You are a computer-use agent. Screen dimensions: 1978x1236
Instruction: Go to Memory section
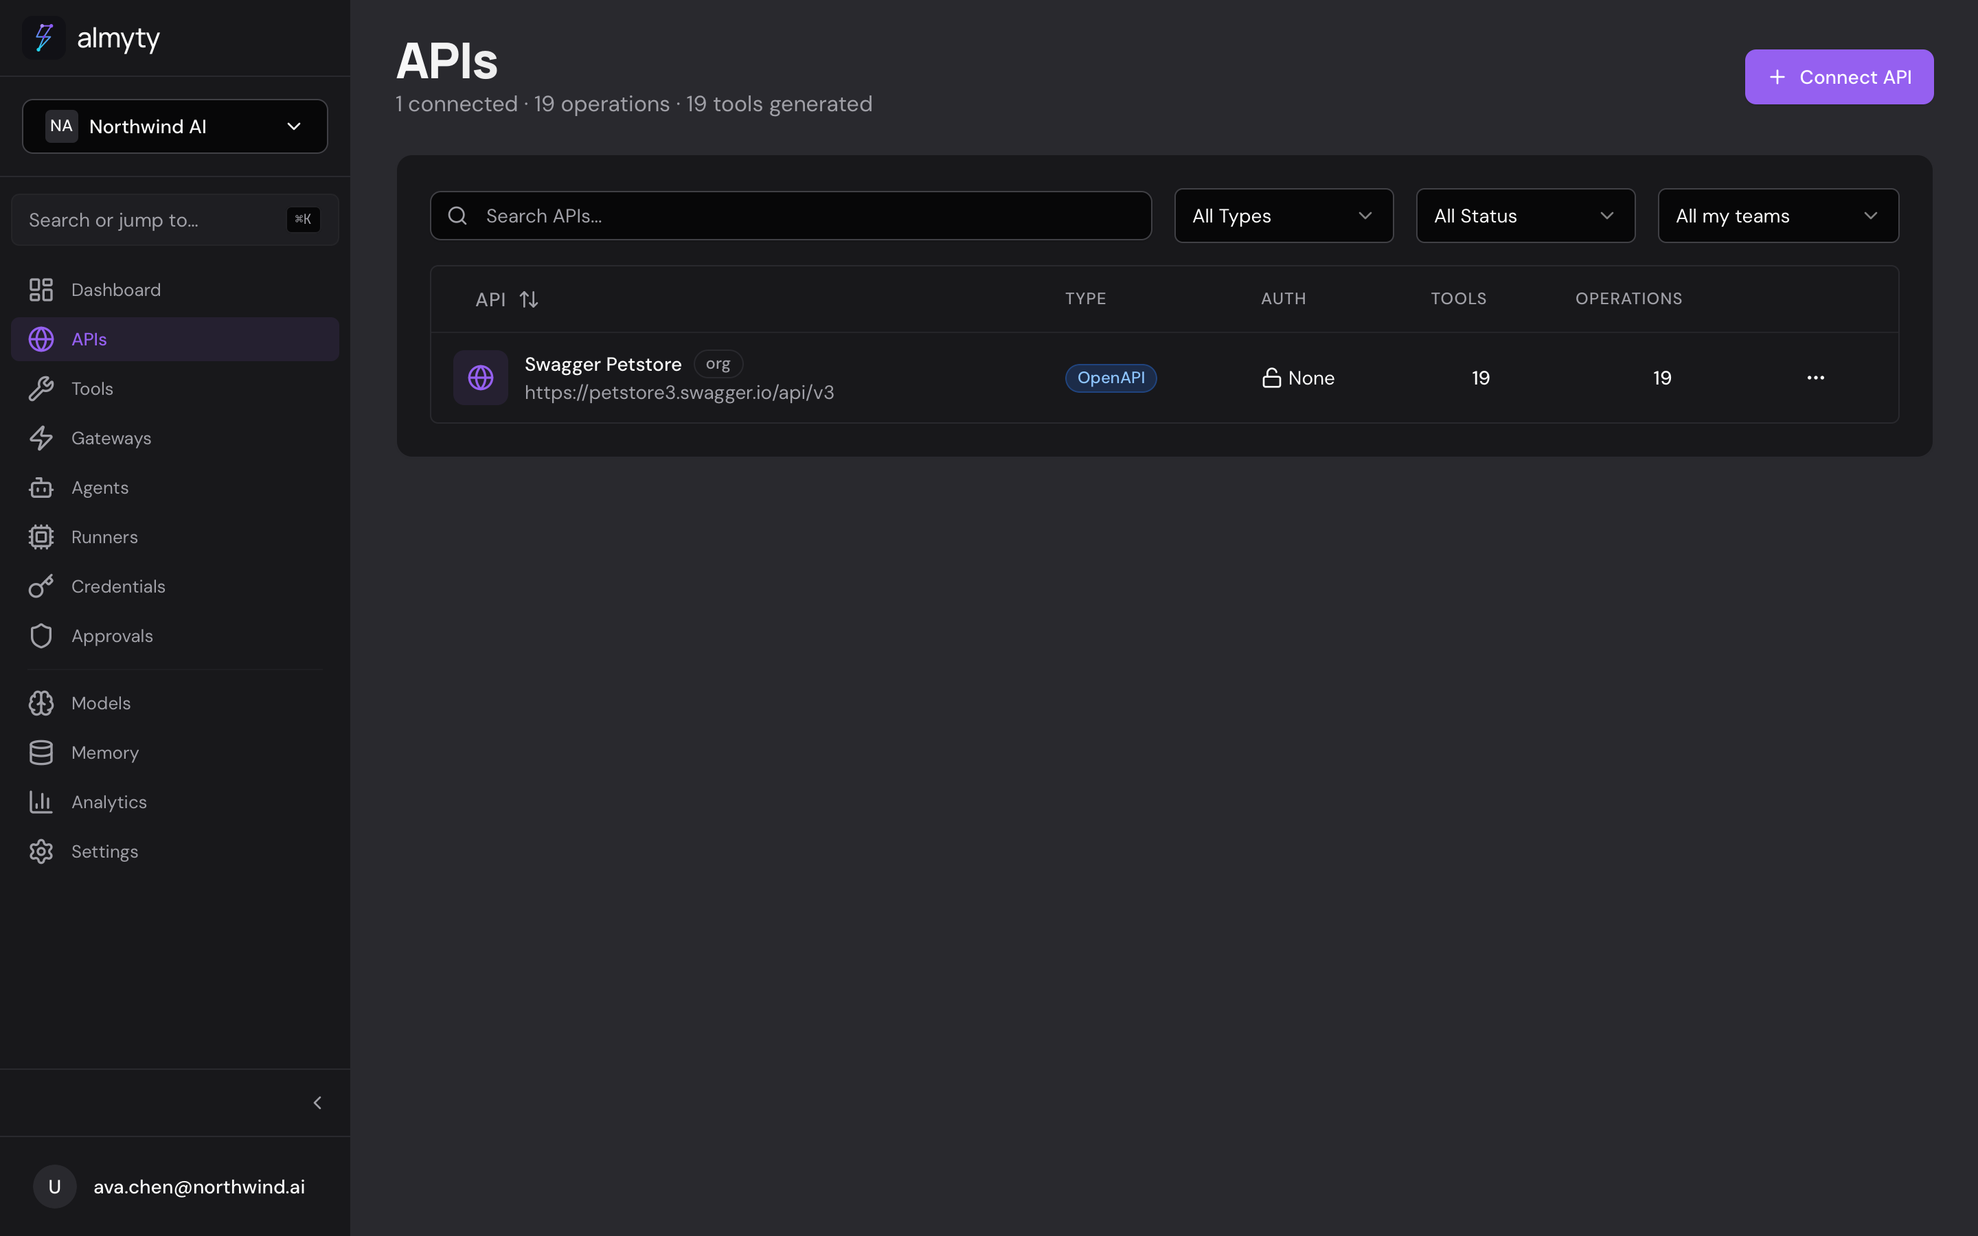point(175,753)
